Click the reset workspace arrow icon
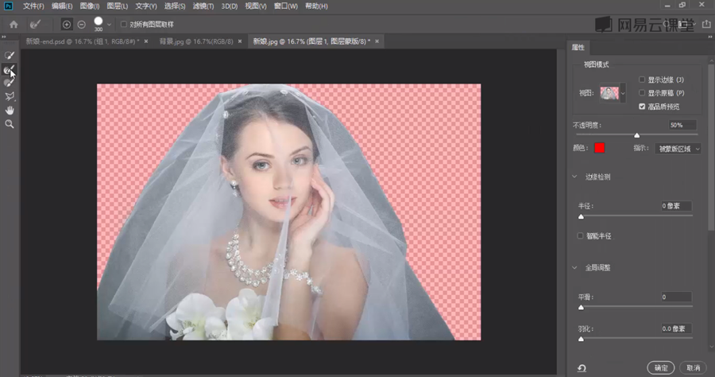 pyautogui.click(x=582, y=367)
